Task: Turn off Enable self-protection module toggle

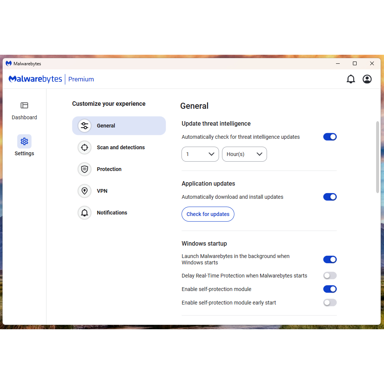Action: click(330, 289)
